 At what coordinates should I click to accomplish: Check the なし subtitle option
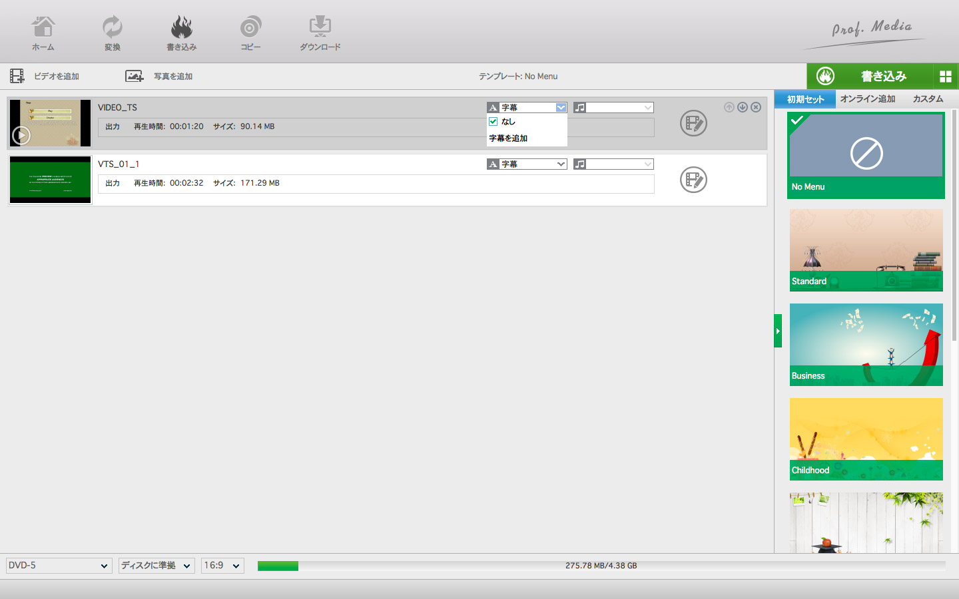click(493, 122)
